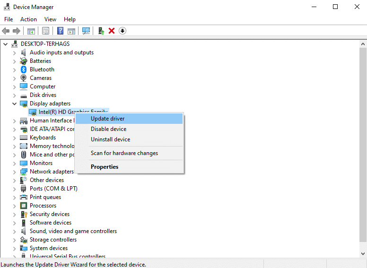Click the Disable device down-arrow icon
Viewport: 367px width, 268px height.
[x=122, y=31]
